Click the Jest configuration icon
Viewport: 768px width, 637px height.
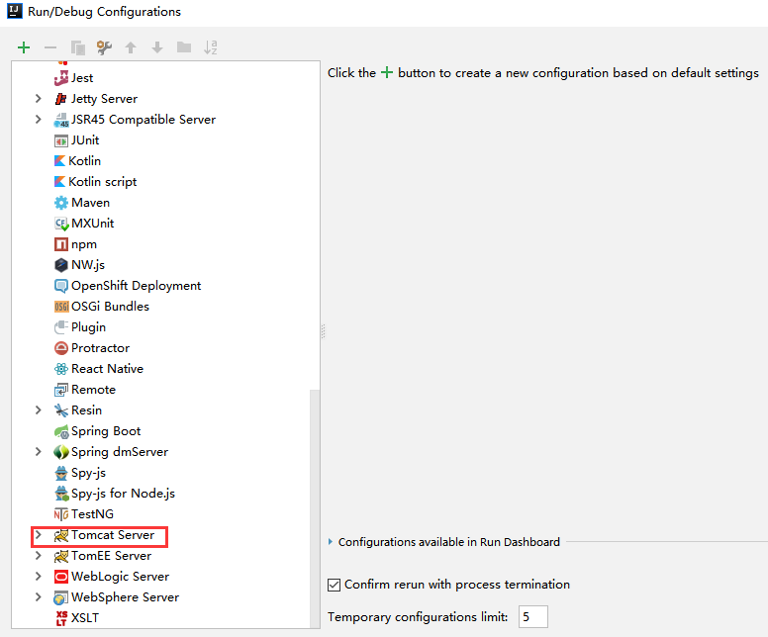(61, 78)
